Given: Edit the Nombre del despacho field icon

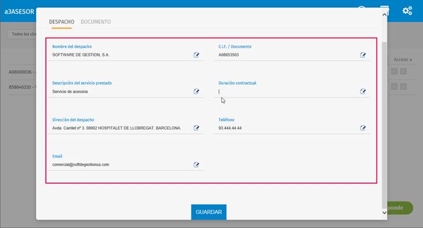Looking at the screenshot, I should (x=196, y=55).
